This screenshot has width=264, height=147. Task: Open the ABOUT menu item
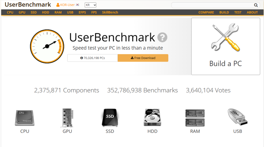click(252, 12)
